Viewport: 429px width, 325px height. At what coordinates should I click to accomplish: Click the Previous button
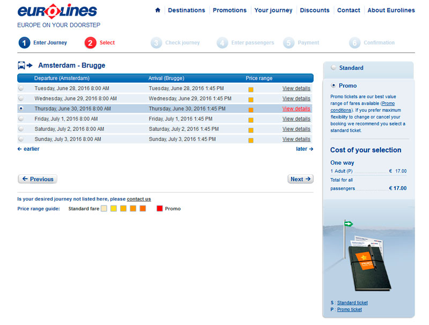[38, 179]
